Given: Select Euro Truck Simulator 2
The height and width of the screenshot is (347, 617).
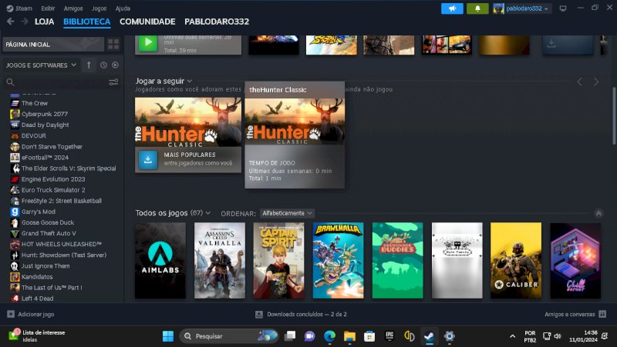Looking at the screenshot, I should [x=53, y=190].
